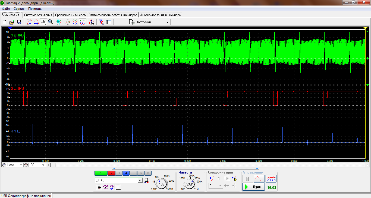Click the stacked-waves separate channels icon
Viewport: 371px width, 198px height.
[x=75, y=22]
